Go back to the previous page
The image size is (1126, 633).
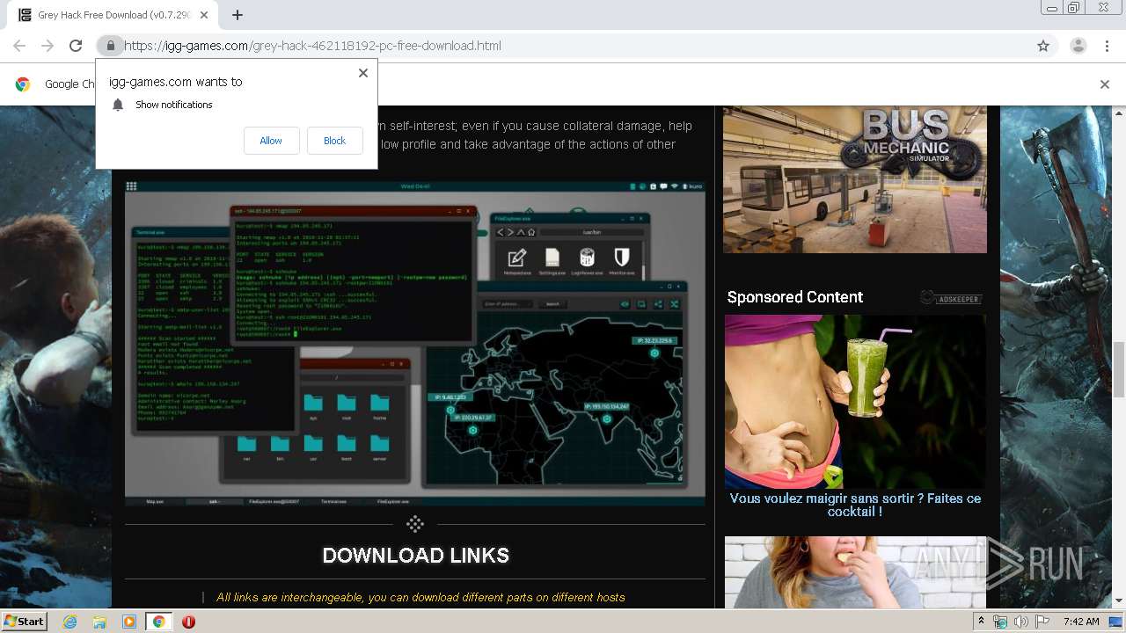pyautogui.click(x=19, y=46)
